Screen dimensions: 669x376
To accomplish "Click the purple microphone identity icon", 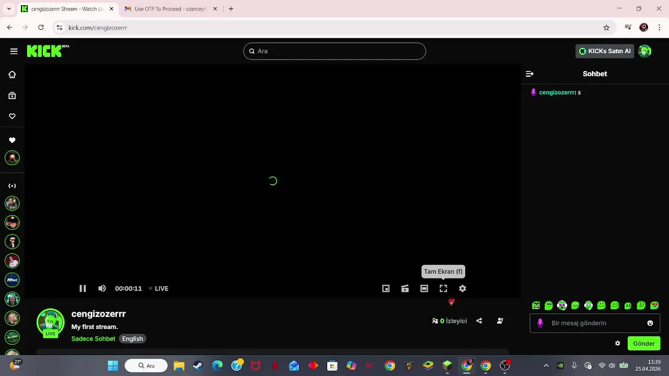I will (x=540, y=323).
